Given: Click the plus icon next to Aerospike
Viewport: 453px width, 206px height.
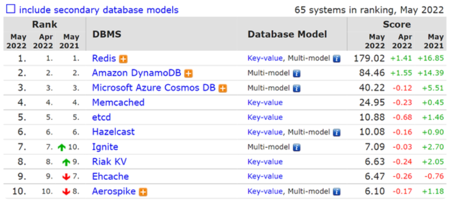Looking at the screenshot, I should (143, 192).
